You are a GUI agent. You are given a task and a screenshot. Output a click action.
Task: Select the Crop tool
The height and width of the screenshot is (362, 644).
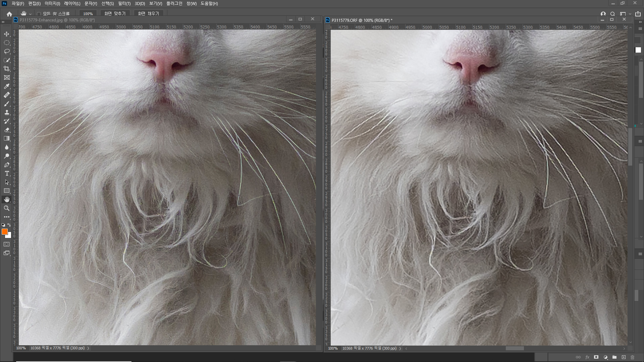(x=7, y=69)
